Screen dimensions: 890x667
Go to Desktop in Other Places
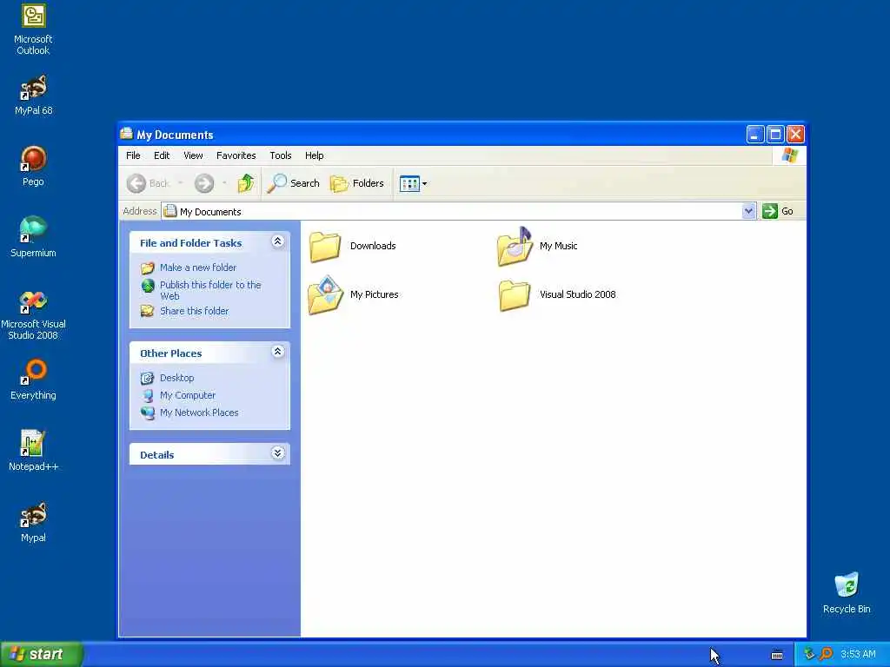(176, 378)
